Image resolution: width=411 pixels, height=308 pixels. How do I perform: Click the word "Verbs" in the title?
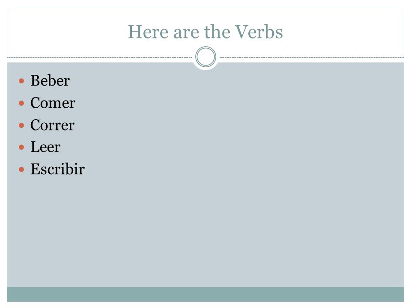click(x=259, y=32)
